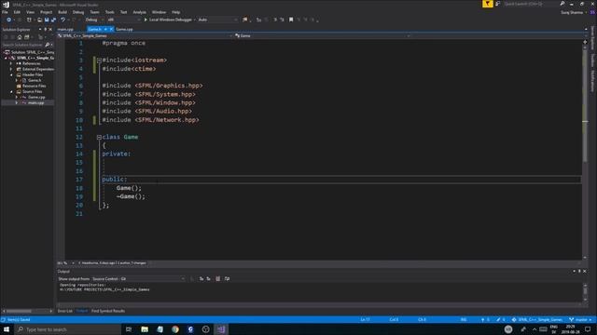This screenshot has width=597, height=335.
Task: Select main.cpp in Solution Explorer
Action: click(x=35, y=103)
